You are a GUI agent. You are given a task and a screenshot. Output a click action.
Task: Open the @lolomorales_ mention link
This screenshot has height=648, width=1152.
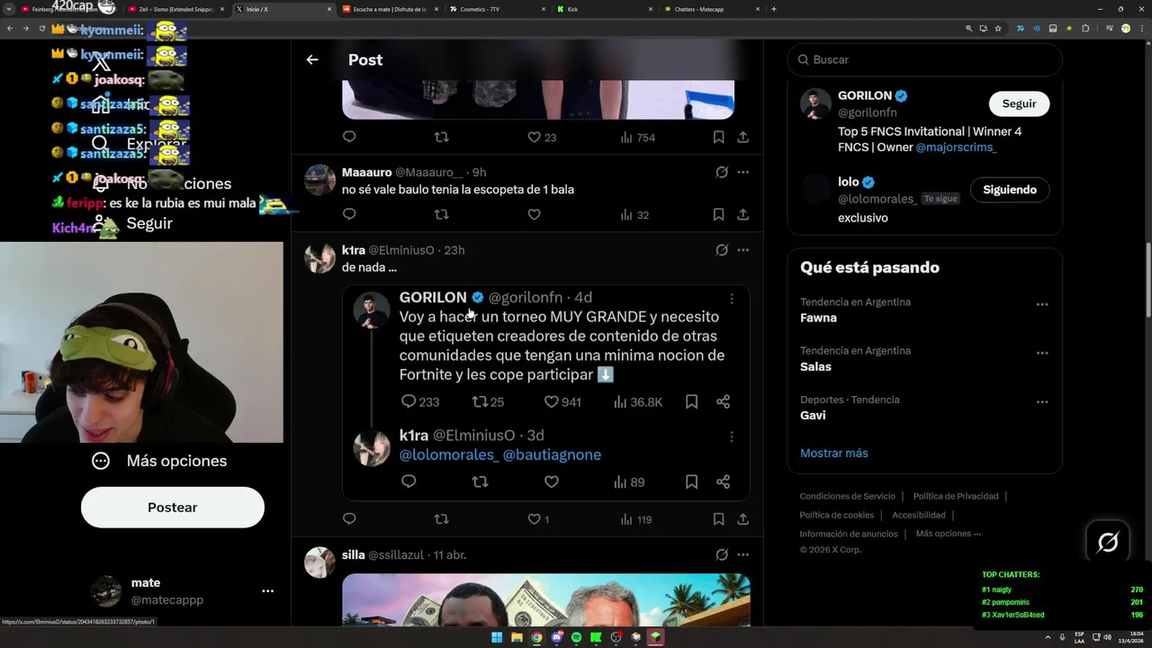[x=449, y=455]
